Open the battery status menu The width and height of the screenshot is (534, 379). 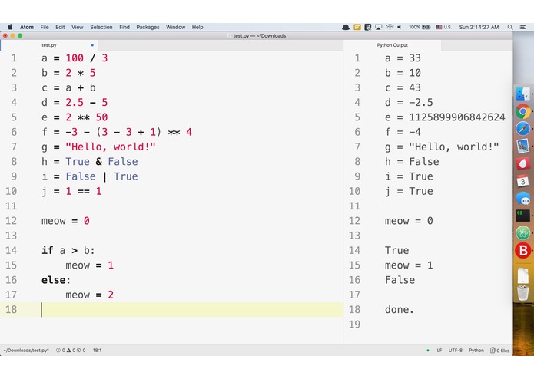pos(420,27)
